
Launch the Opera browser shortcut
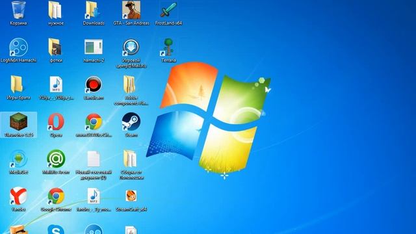tap(56, 122)
